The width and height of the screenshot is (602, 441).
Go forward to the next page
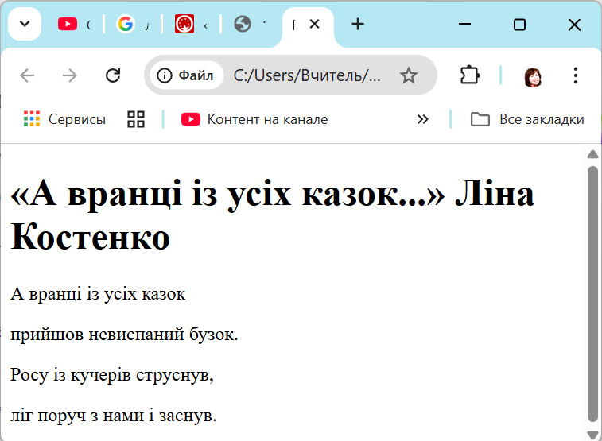pos(70,75)
